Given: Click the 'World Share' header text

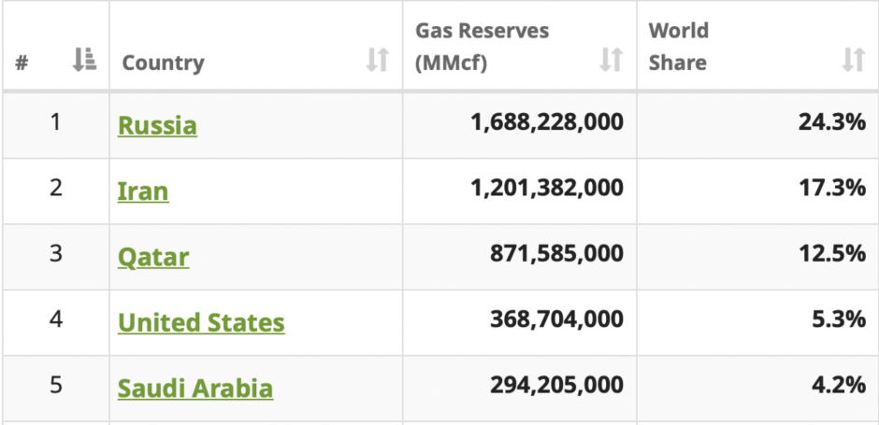Looking at the screenshot, I should (679, 47).
